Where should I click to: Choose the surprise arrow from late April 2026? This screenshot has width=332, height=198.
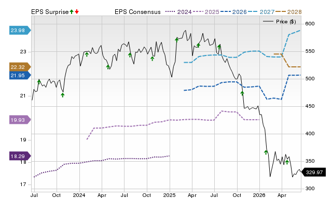click(x=287, y=162)
